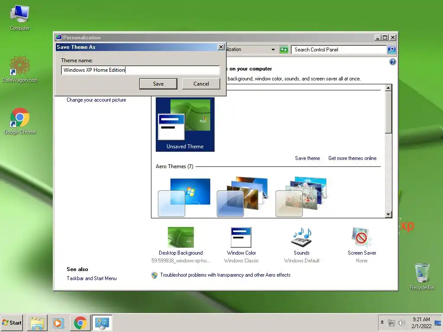Image resolution: width=443 pixels, height=332 pixels.
Task: Open Windows Media Player from the taskbar
Action: [x=58, y=323]
